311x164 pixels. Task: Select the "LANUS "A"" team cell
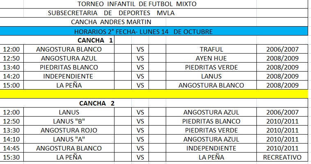(69, 139)
